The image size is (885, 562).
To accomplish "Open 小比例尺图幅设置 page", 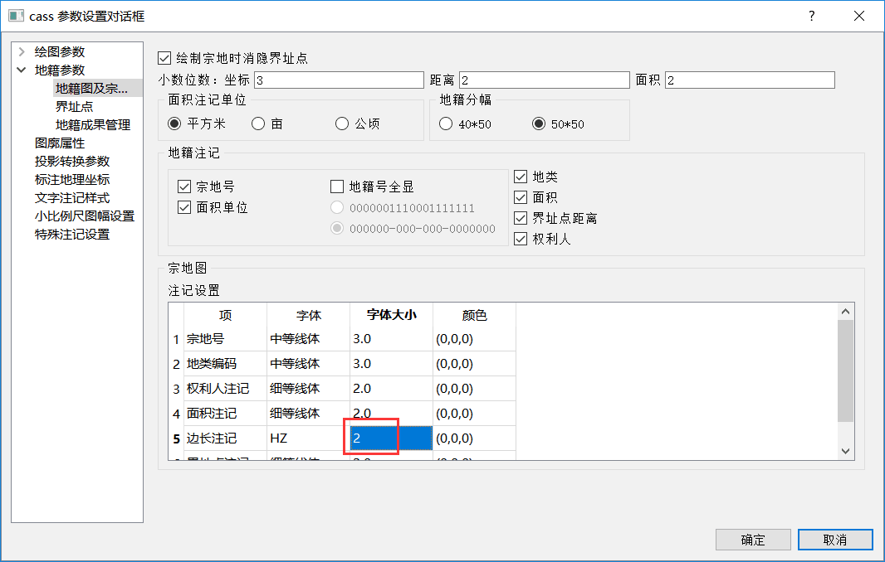I will (x=84, y=216).
